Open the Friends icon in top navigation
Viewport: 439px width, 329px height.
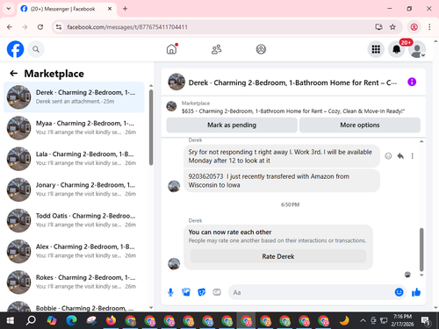point(216,49)
